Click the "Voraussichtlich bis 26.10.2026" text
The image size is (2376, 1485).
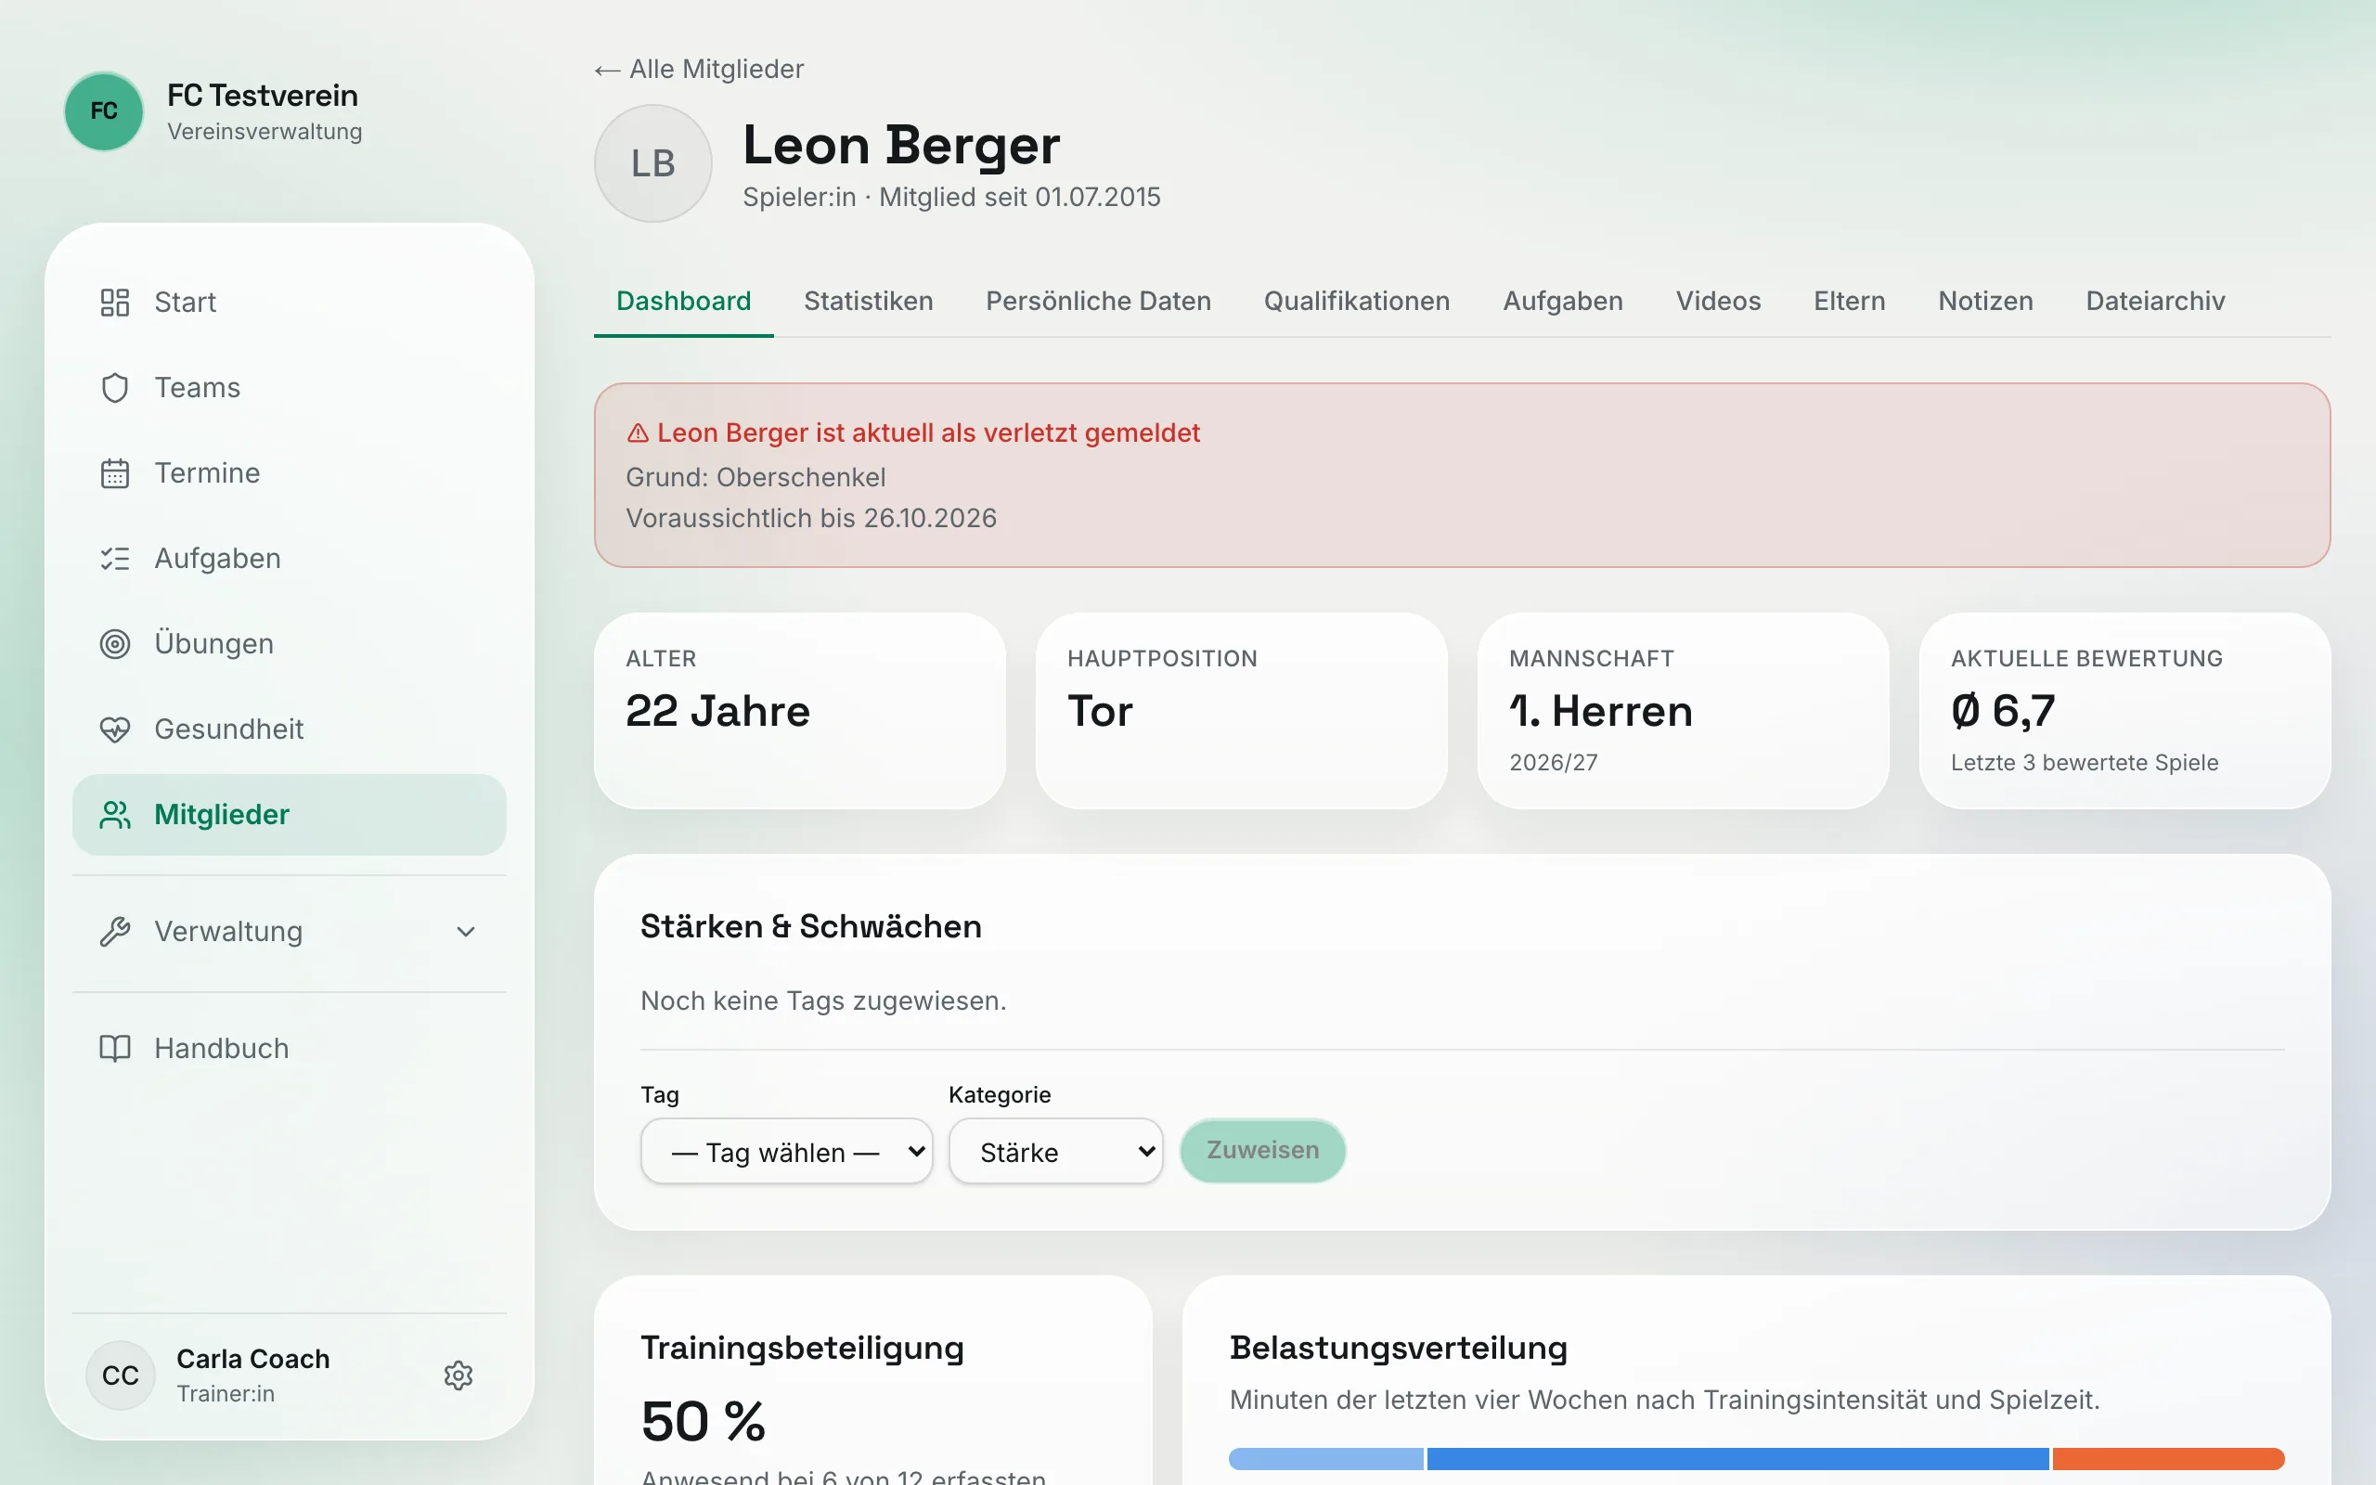point(811,519)
